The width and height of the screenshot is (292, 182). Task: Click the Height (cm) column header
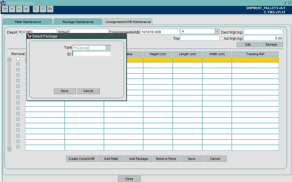tap(158, 54)
